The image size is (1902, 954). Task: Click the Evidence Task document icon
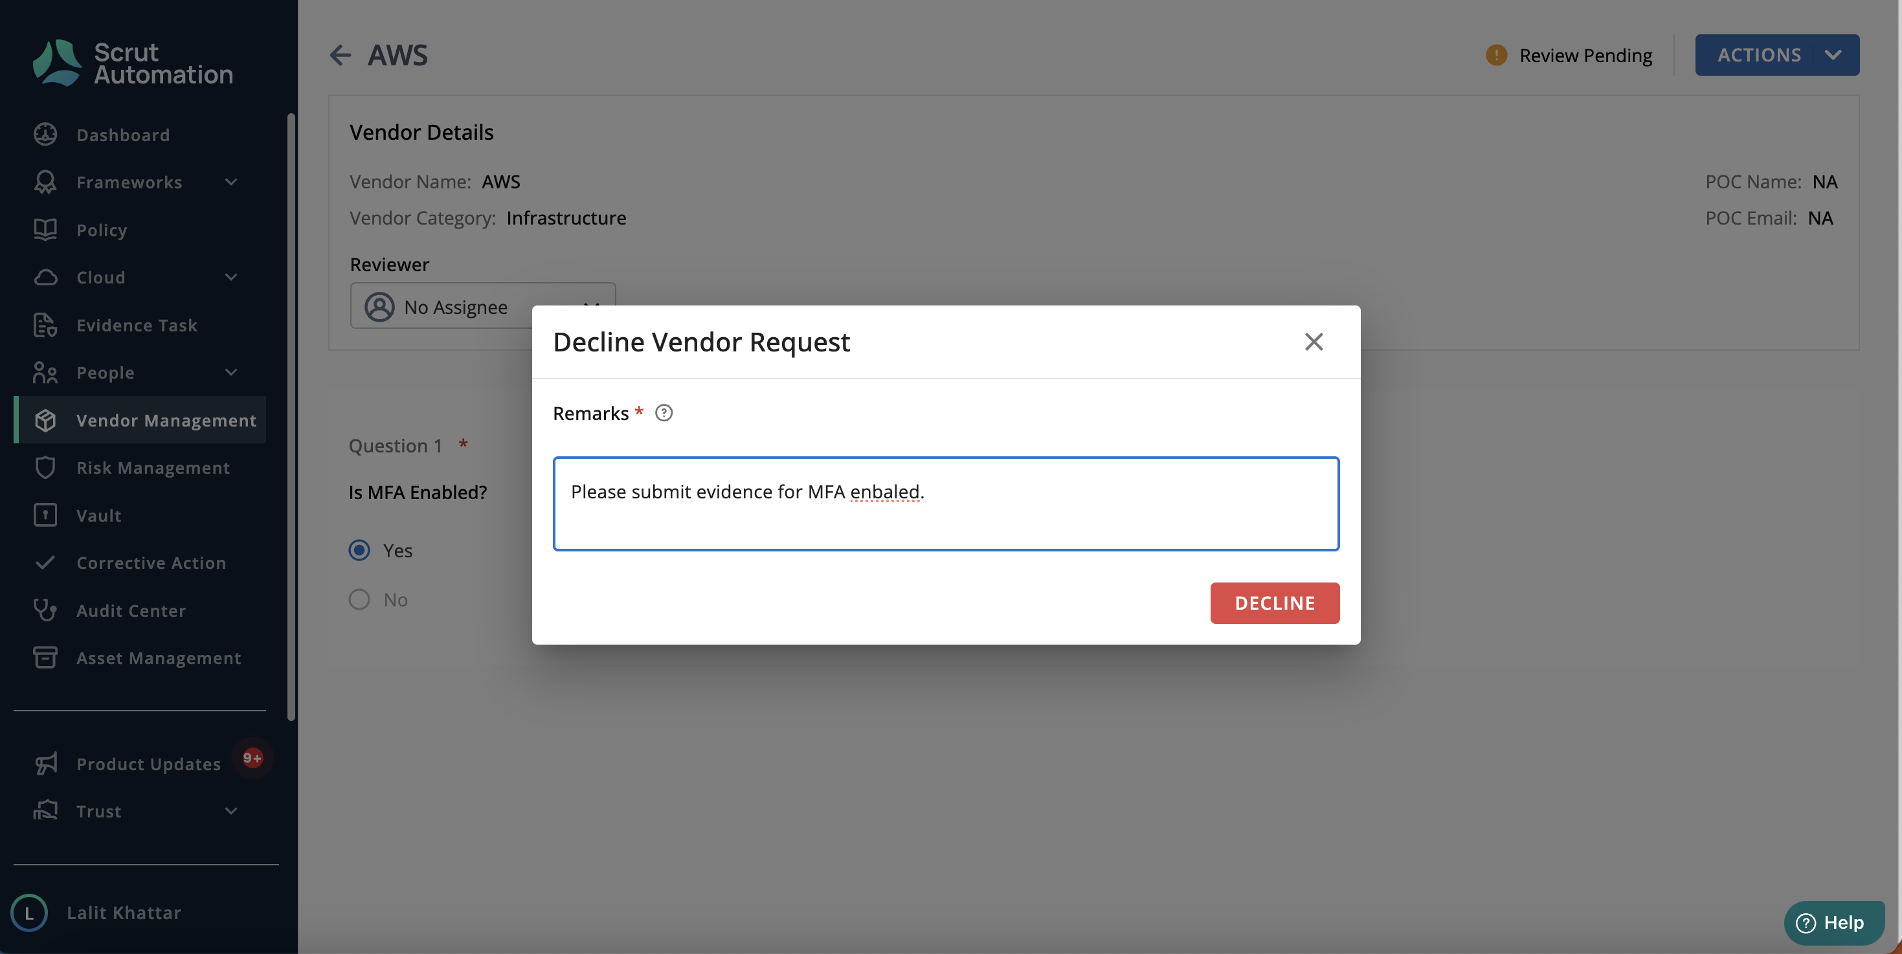point(45,325)
